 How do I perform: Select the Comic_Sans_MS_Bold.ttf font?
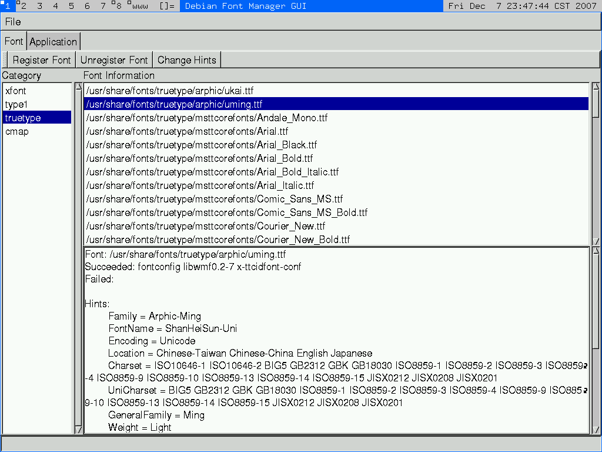click(x=336, y=212)
